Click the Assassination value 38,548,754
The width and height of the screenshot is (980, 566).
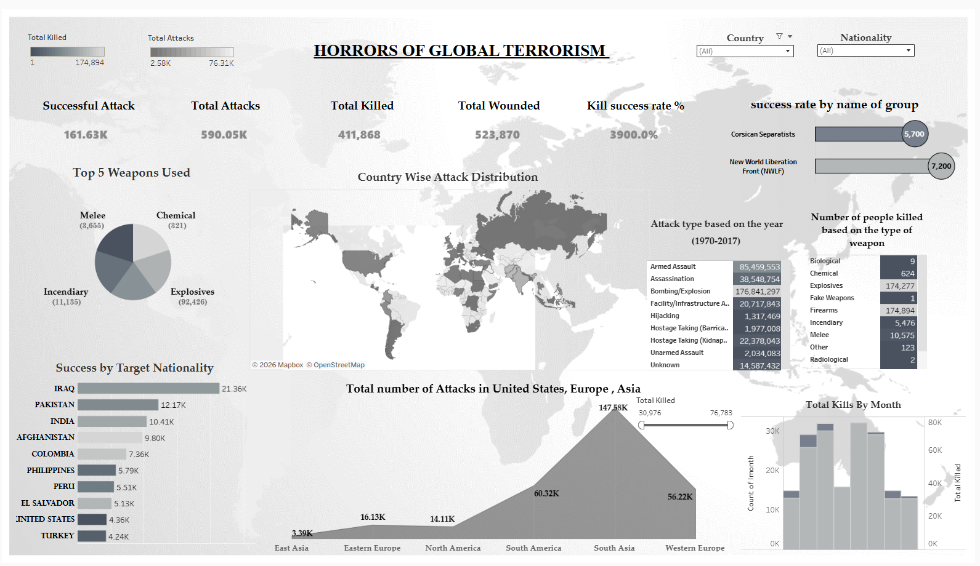tap(757, 279)
